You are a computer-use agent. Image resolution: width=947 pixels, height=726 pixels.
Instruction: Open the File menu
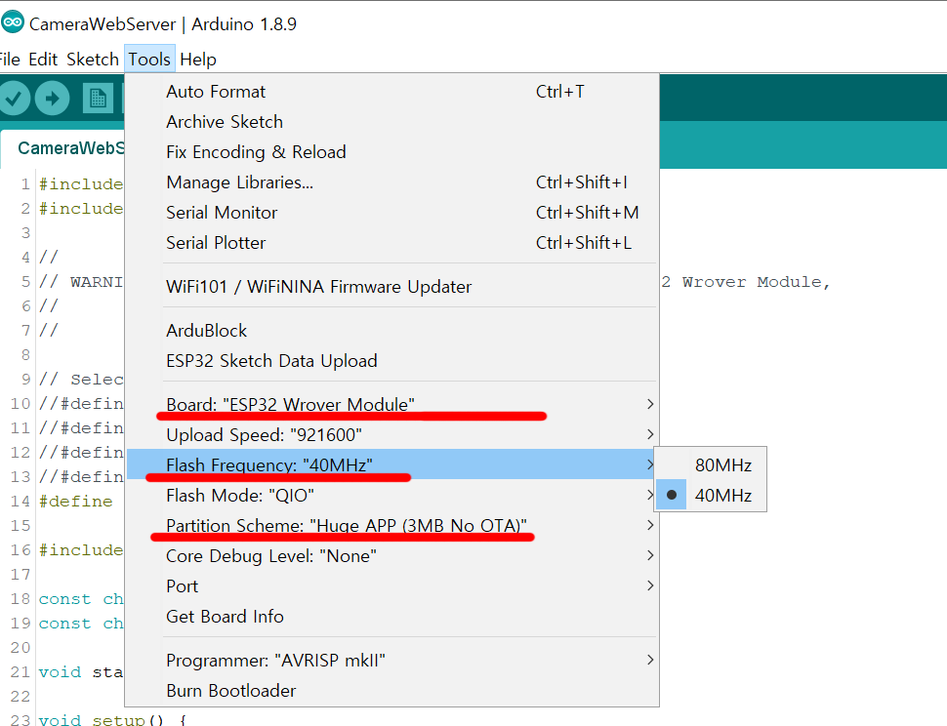[10, 60]
